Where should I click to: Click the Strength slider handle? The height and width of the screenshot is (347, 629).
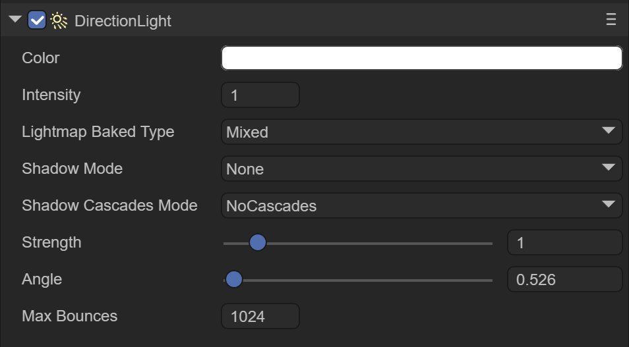point(257,243)
